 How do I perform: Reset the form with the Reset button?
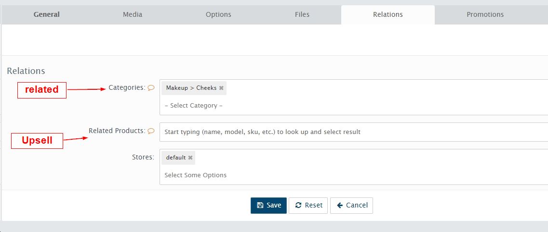308,206
